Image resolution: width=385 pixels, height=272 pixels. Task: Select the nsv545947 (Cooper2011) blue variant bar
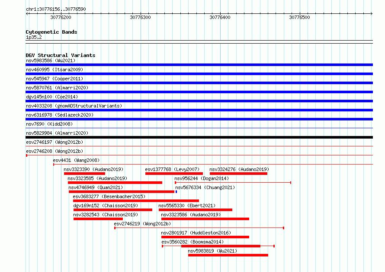tap(199, 83)
